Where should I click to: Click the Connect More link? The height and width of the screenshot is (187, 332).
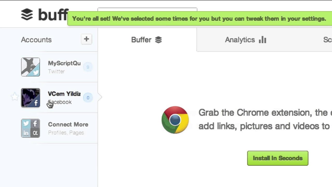(68, 125)
